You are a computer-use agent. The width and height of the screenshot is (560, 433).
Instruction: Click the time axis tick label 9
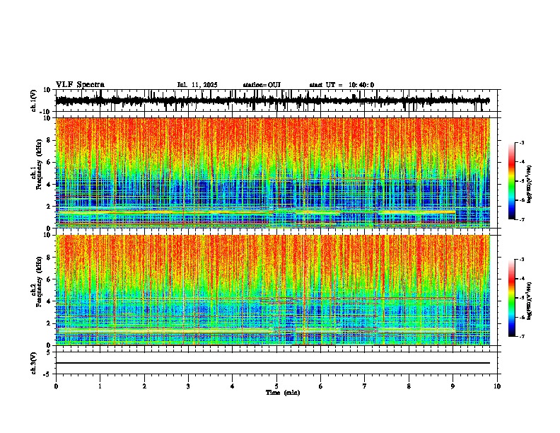coord(453,386)
